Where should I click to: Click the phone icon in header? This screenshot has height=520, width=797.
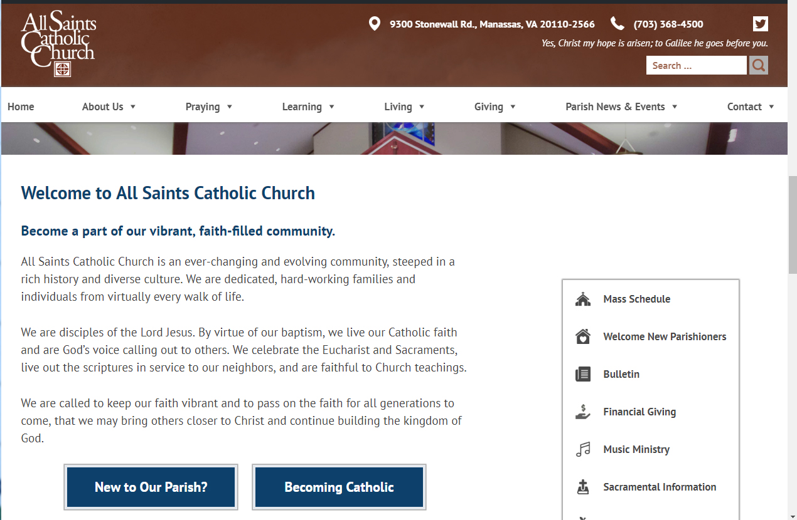[618, 24]
